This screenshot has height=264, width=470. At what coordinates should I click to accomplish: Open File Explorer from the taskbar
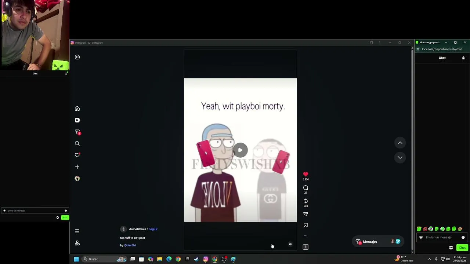tap(160, 259)
